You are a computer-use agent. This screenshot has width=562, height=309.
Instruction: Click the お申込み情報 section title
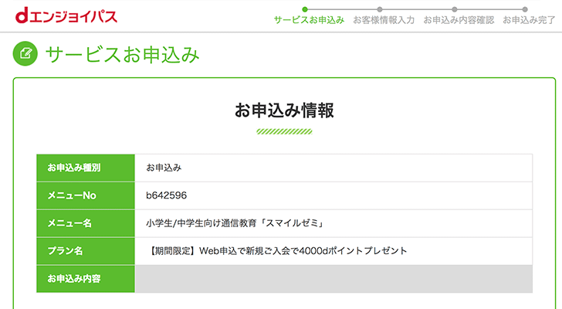click(x=284, y=110)
